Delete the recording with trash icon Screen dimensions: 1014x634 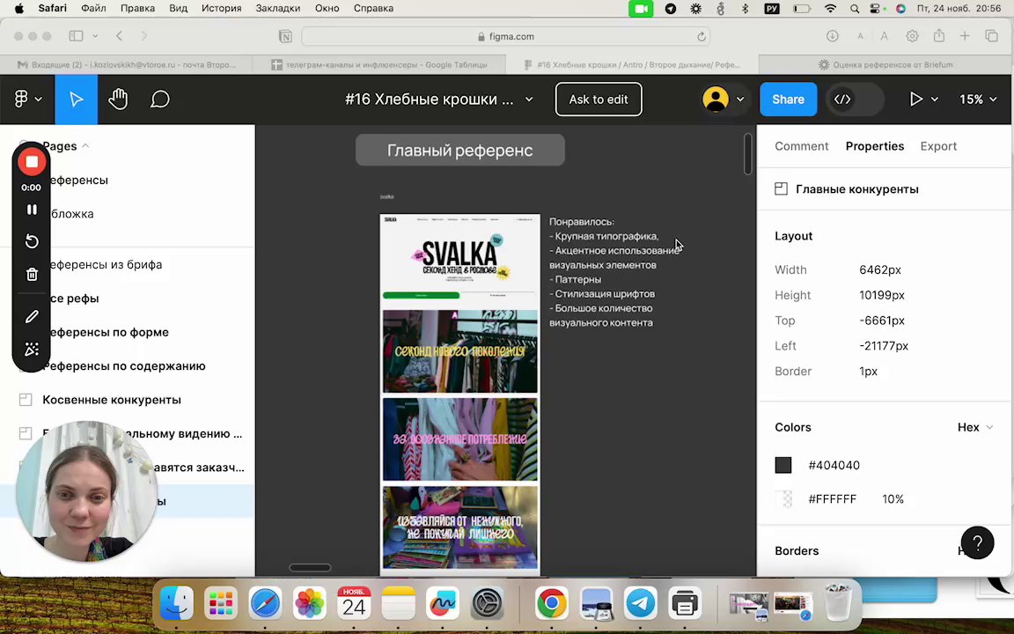point(31,275)
